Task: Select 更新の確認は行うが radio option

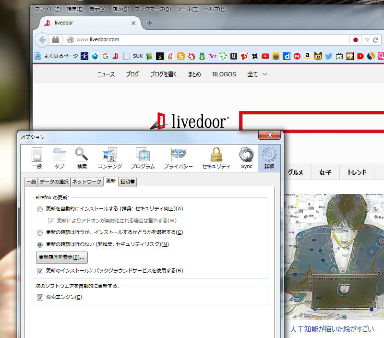Action: coord(40,233)
